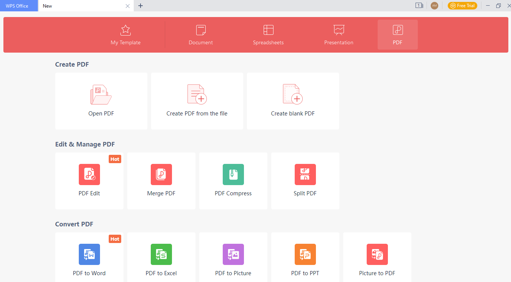The width and height of the screenshot is (511, 282).
Task: Open the Split PDF tool
Action: pyautogui.click(x=305, y=181)
